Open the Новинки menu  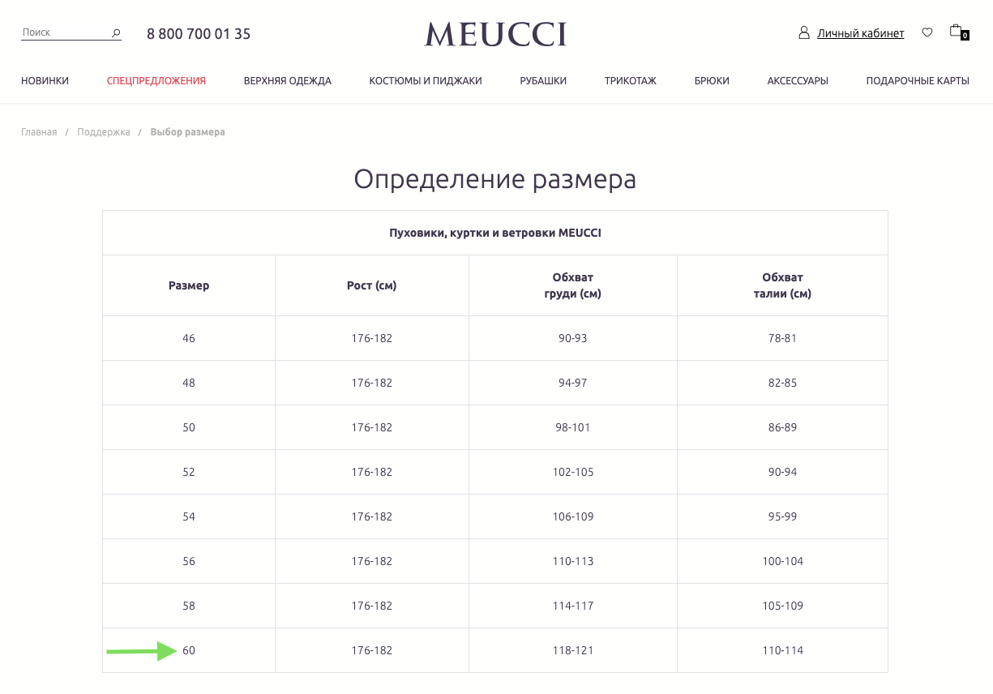[45, 81]
